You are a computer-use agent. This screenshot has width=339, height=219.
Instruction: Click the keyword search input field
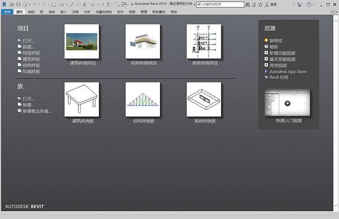coord(220,5)
